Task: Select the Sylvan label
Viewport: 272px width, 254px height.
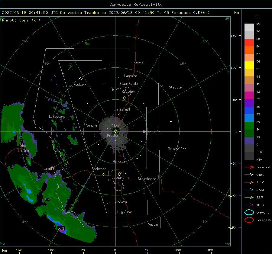Action: tap(116, 89)
